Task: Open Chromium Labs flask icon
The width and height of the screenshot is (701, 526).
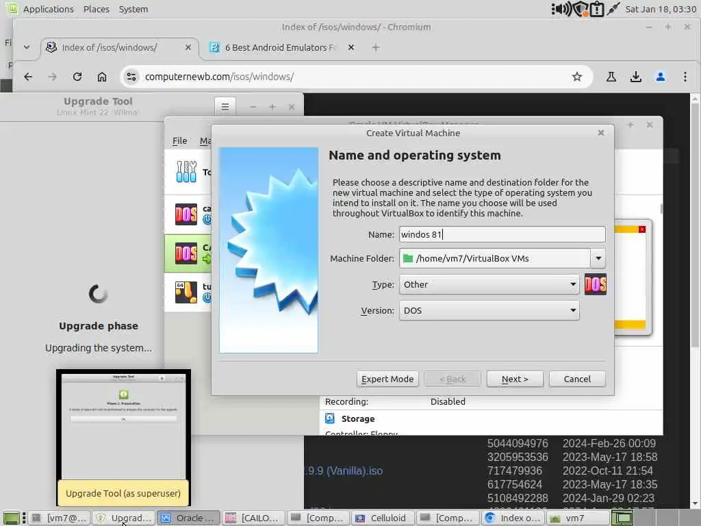Action: 611,77
